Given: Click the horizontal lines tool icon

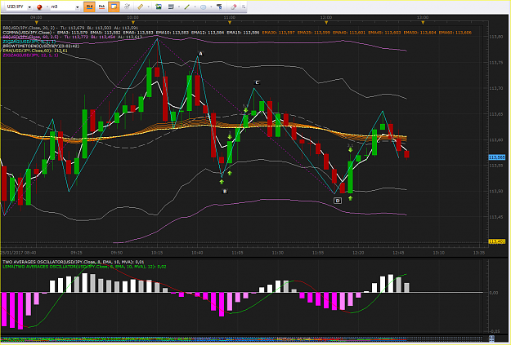Looking at the screenshot, I should tap(171, 7).
